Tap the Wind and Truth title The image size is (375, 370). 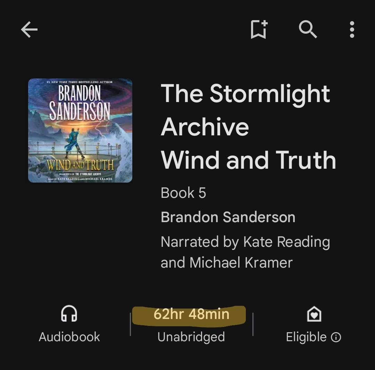249,160
